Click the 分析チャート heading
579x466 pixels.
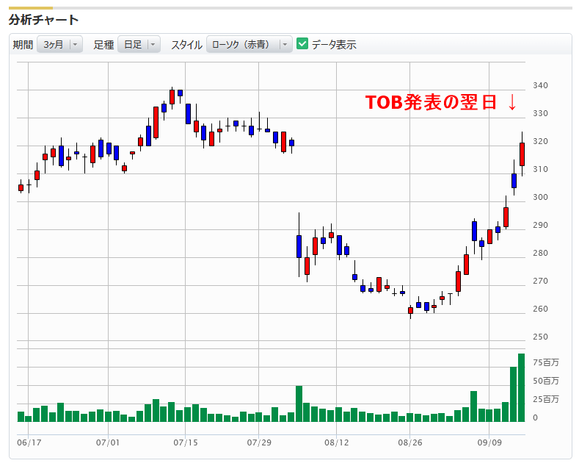[x=43, y=20]
